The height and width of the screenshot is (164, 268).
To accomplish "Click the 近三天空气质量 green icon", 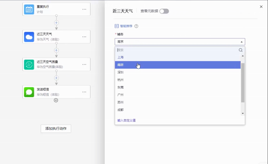I will point(29,65).
